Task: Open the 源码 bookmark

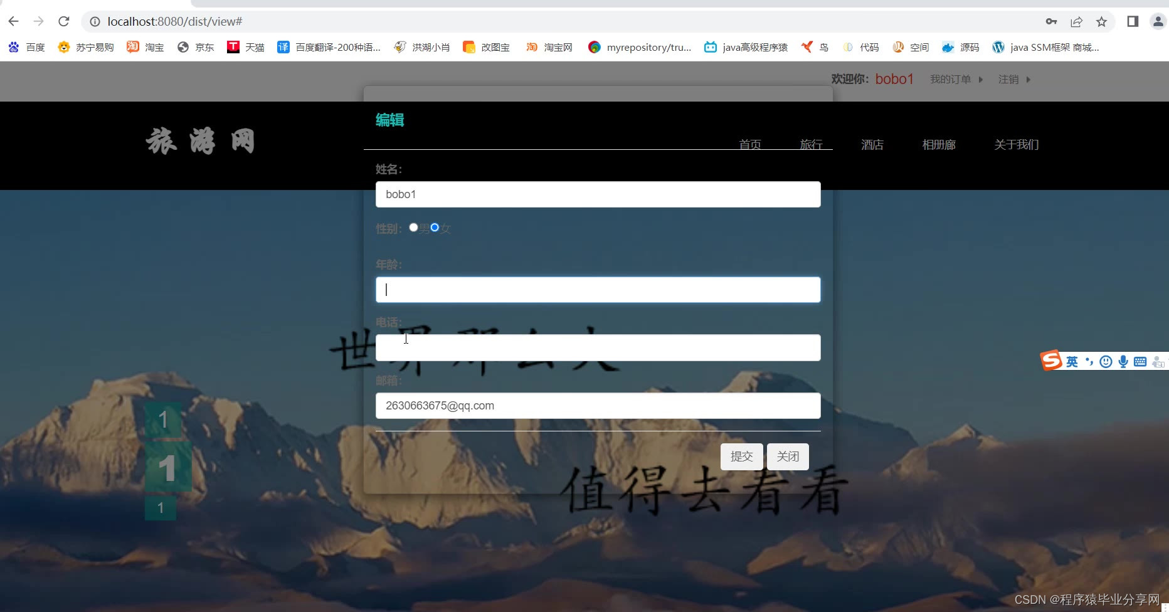Action: (961, 47)
